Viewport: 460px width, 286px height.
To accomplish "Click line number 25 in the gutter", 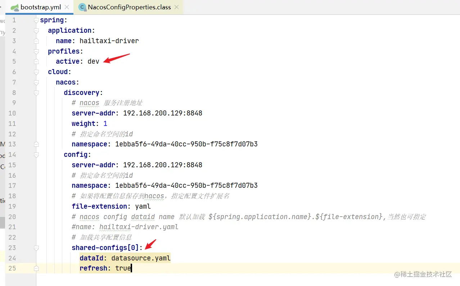I will click(12, 268).
